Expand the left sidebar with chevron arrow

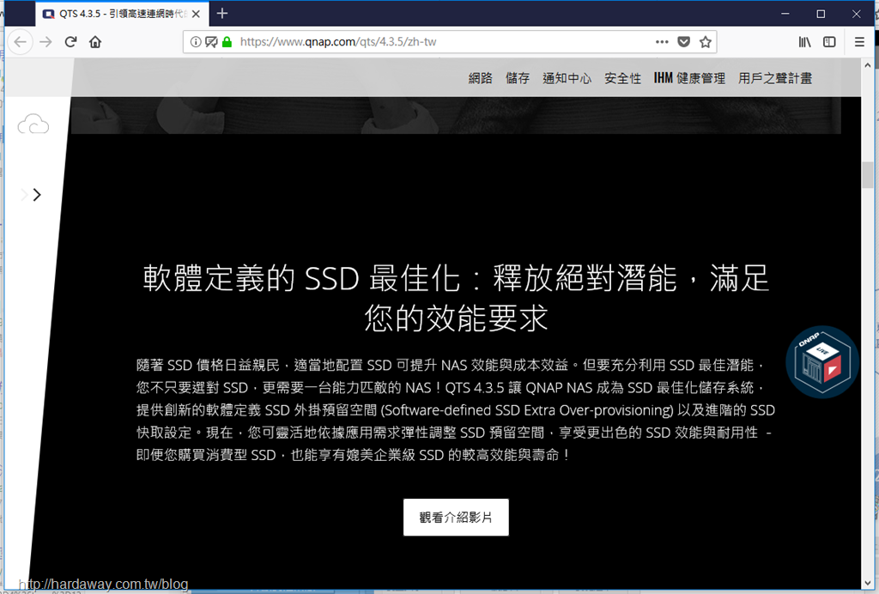[37, 195]
